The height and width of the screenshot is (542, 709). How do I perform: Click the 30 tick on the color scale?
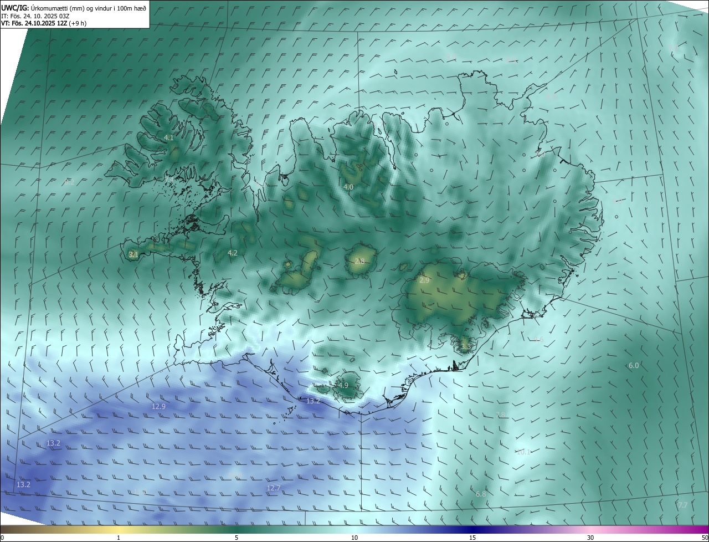(x=590, y=538)
